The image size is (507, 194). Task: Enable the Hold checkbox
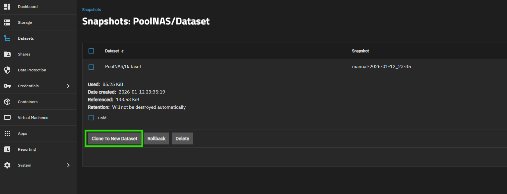pyautogui.click(x=91, y=118)
